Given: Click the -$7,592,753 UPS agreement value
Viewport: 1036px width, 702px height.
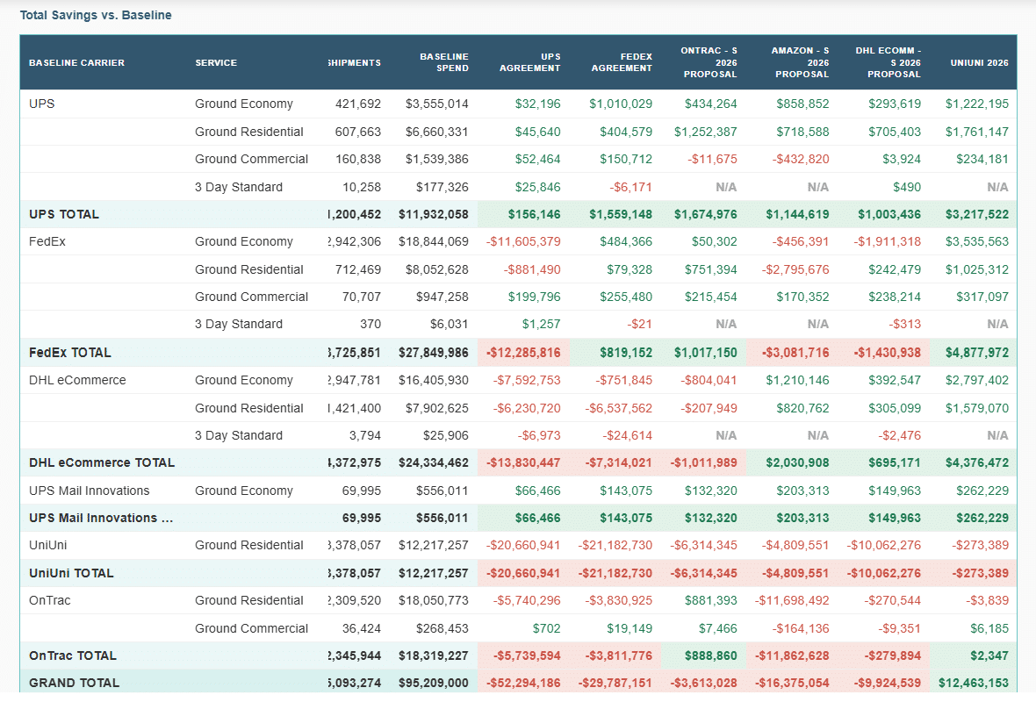Looking at the screenshot, I should coord(527,380).
